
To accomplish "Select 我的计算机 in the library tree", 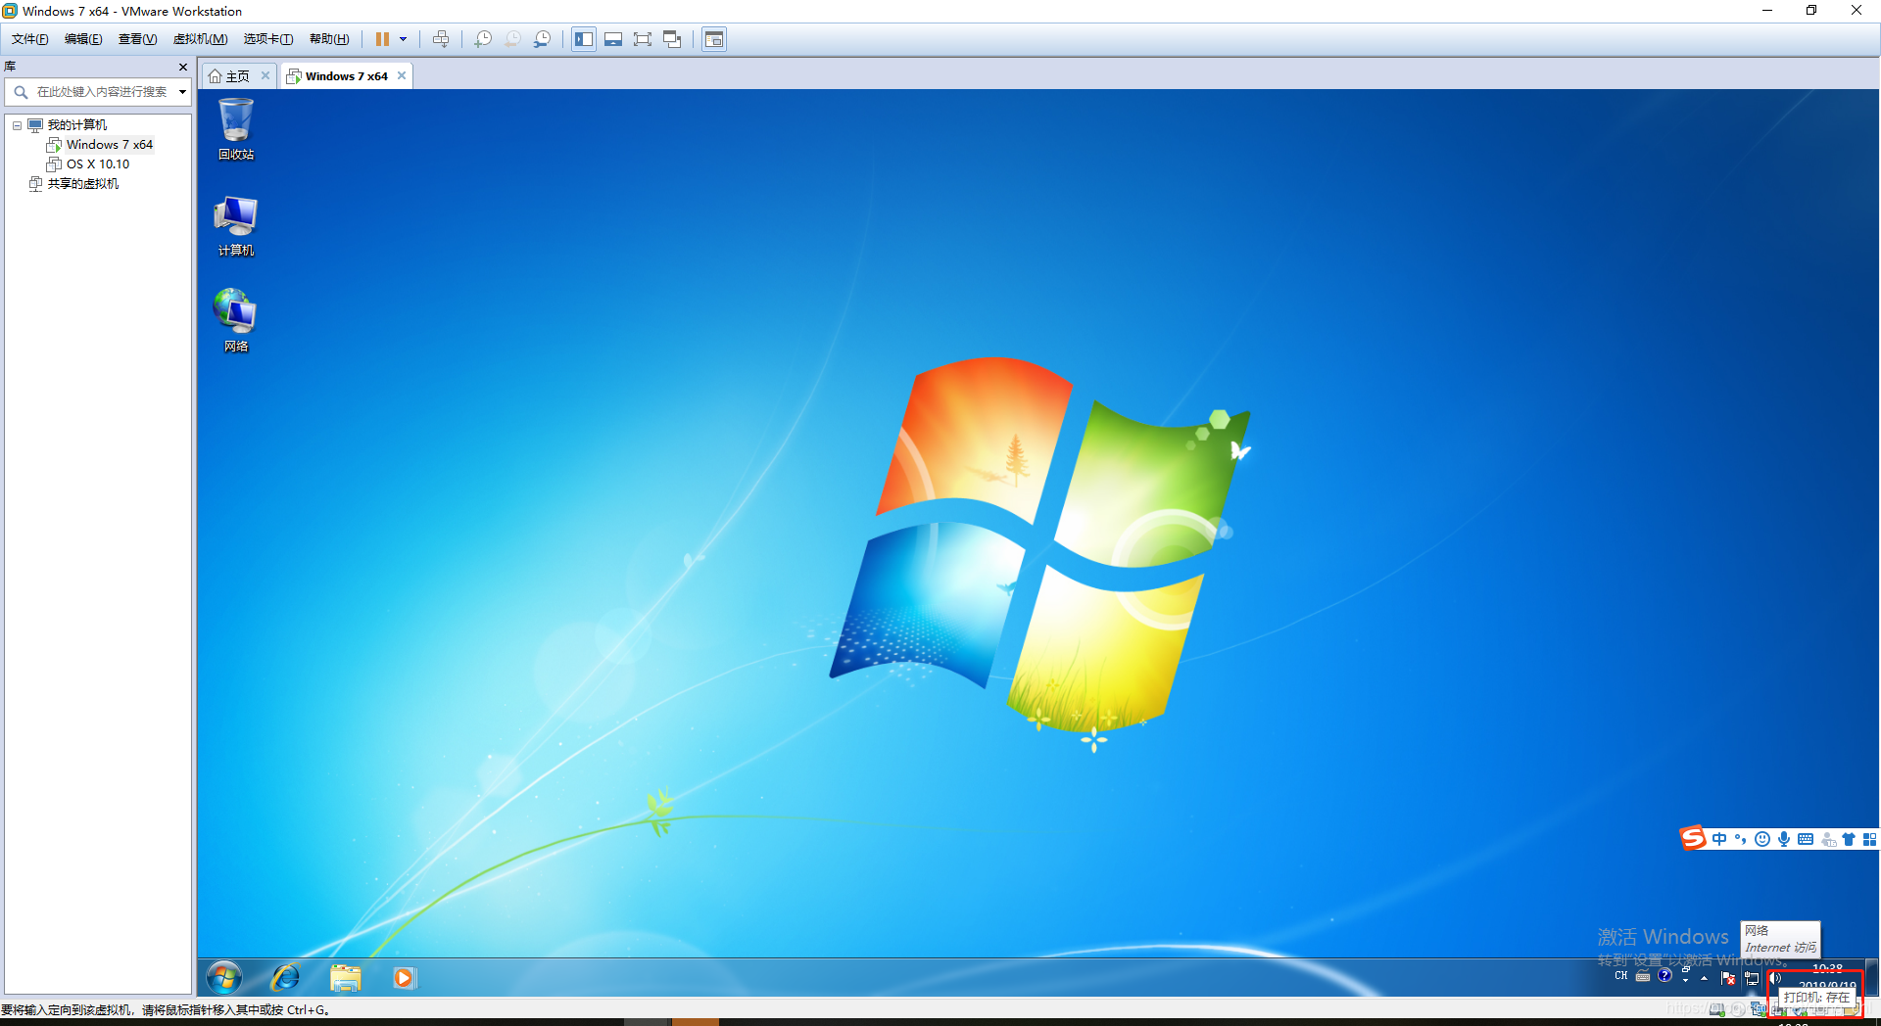I will 77,125.
